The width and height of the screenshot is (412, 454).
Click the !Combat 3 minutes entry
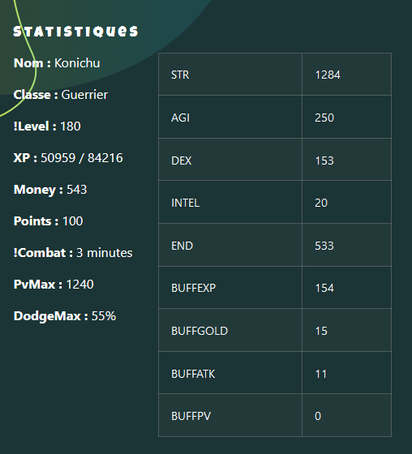73,253
